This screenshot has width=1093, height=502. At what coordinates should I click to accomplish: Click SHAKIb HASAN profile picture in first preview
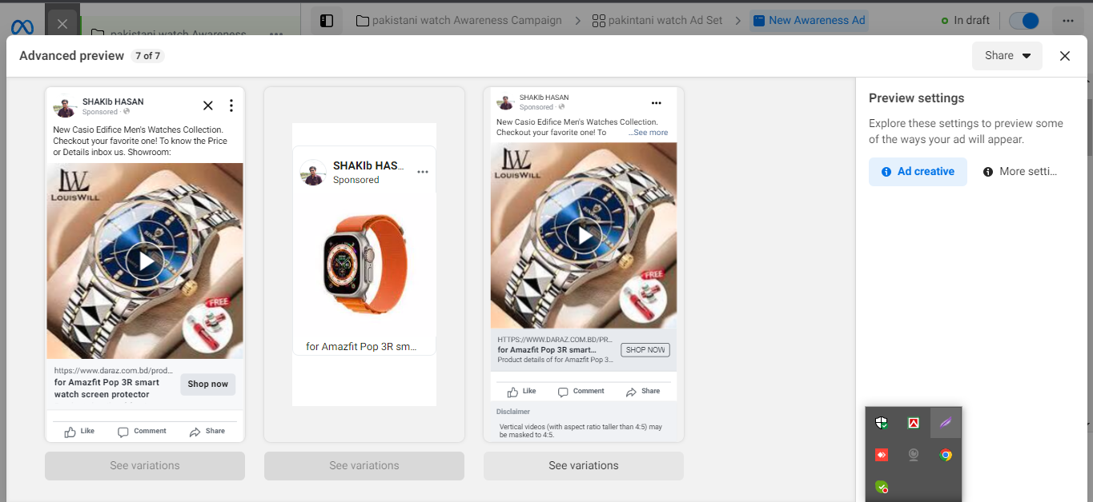pos(66,106)
